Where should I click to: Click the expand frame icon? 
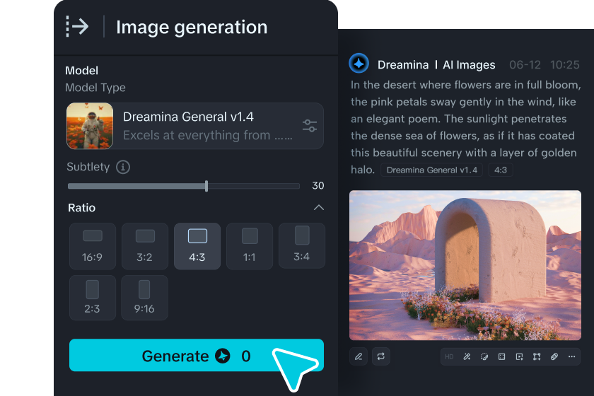(x=501, y=356)
